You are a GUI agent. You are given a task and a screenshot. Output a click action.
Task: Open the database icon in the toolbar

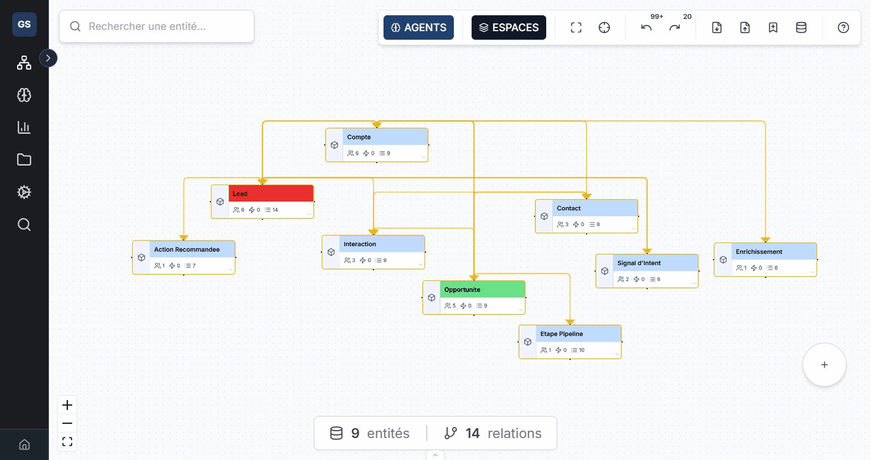point(801,27)
